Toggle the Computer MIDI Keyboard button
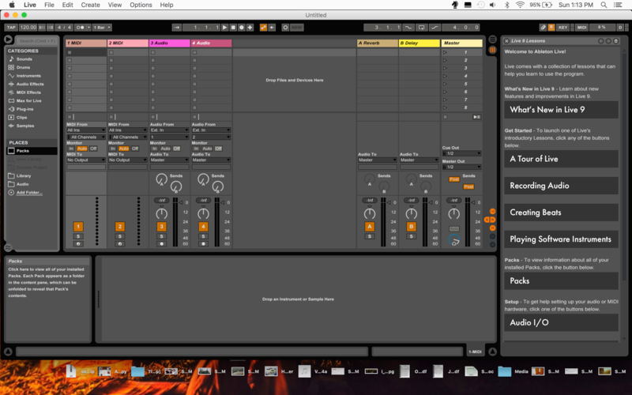This screenshot has width=632, height=395. 551,28
